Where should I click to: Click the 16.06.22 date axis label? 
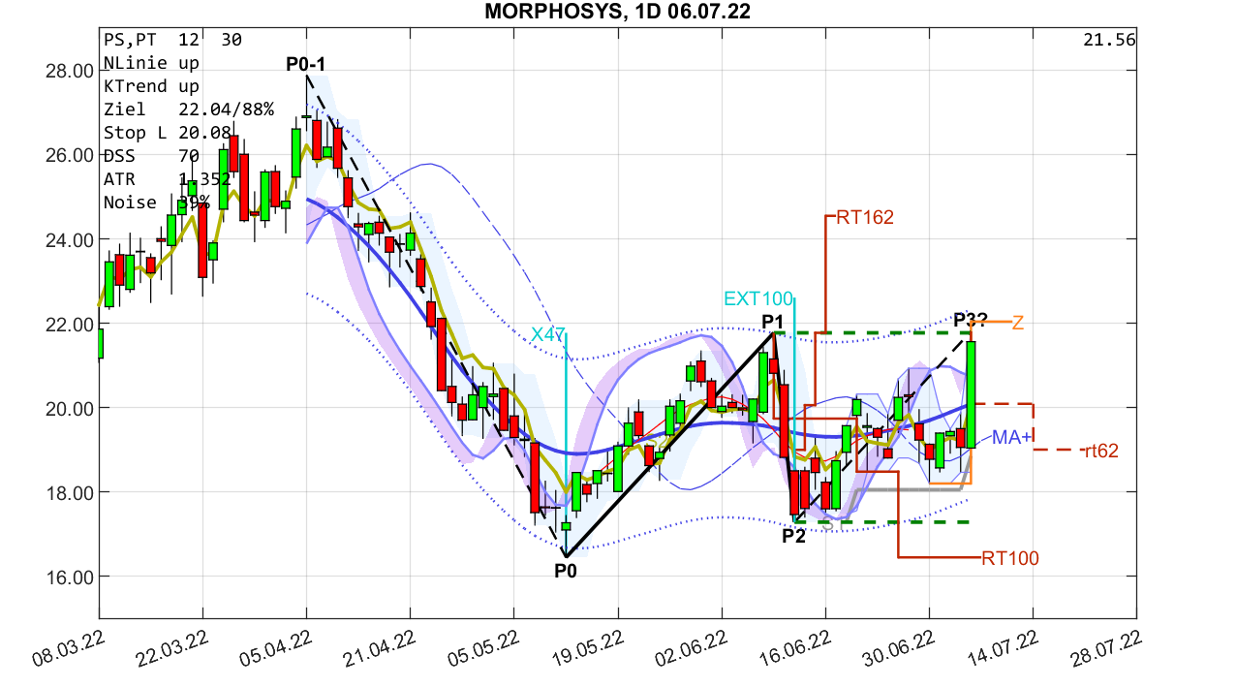tap(791, 647)
